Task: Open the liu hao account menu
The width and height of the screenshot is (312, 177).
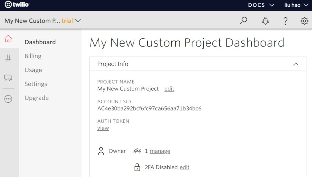Action: click(x=296, y=5)
